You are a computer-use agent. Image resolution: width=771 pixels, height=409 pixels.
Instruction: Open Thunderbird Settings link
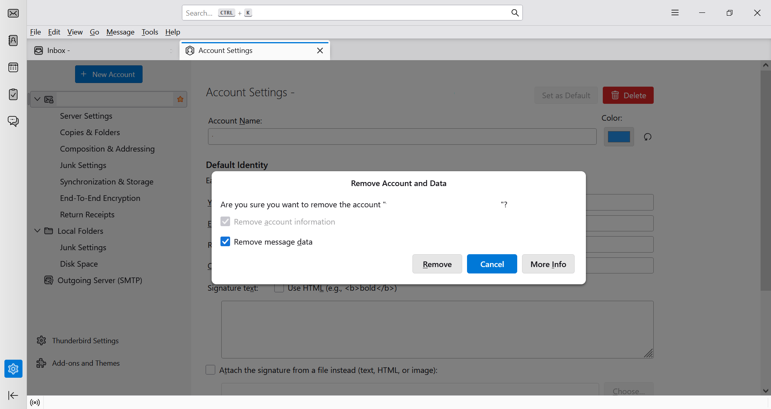pos(86,340)
